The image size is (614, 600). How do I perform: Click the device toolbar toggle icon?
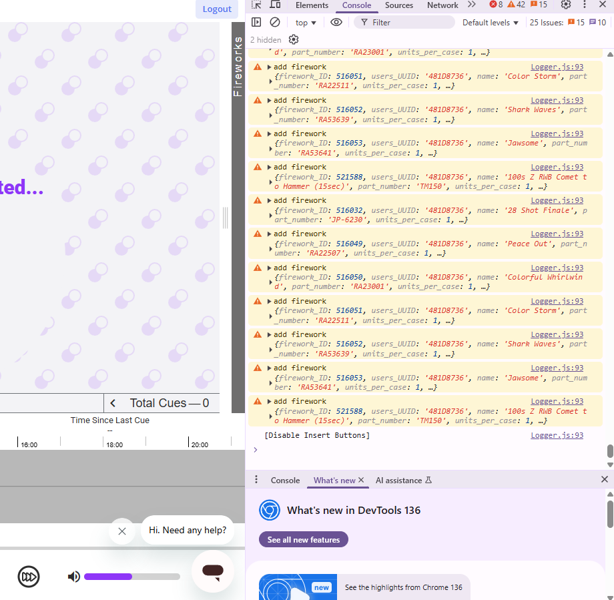click(x=275, y=5)
